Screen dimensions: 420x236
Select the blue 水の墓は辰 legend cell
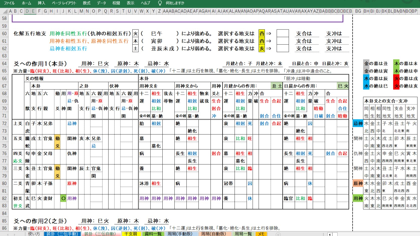[376, 78]
